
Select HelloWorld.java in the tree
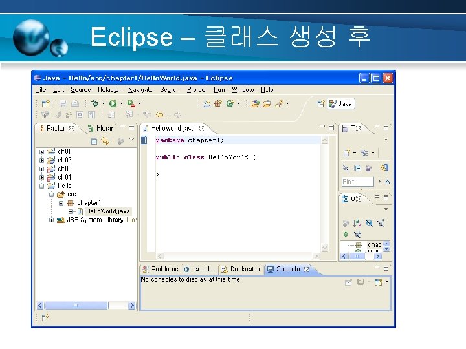click(x=108, y=211)
